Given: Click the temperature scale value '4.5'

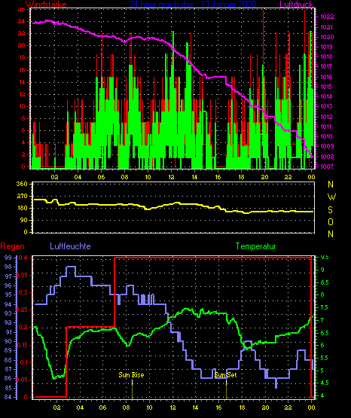Looking at the screenshot, I should click(325, 383).
